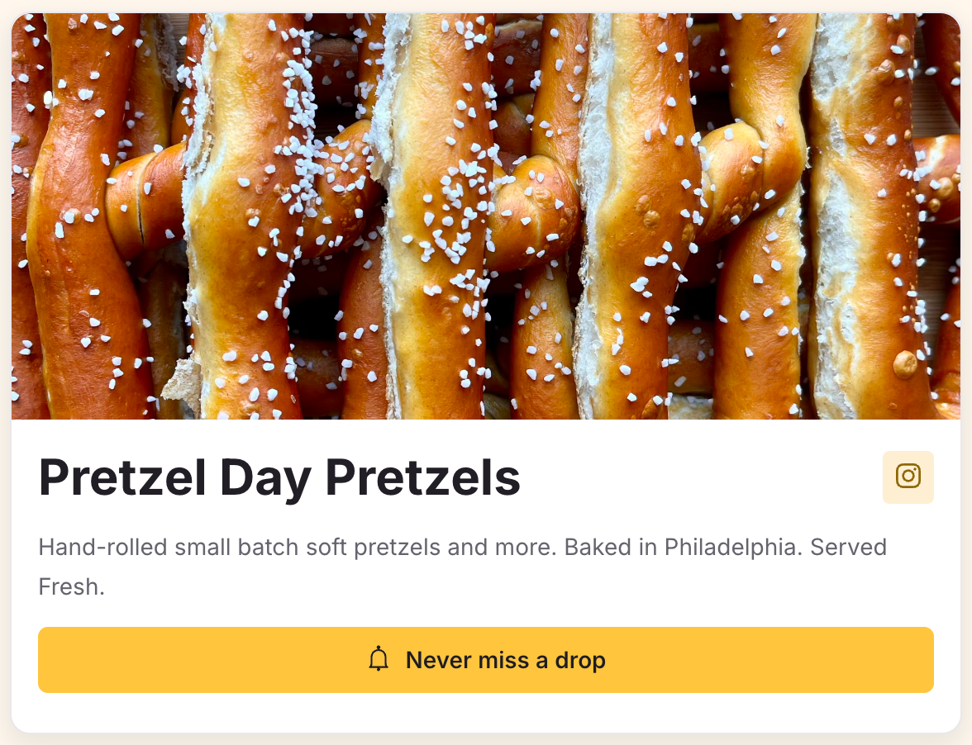The width and height of the screenshot is (972, 745).
Task: Click the words "small batch" in the description
Action: pyautogui.click(x=236, y=548)
